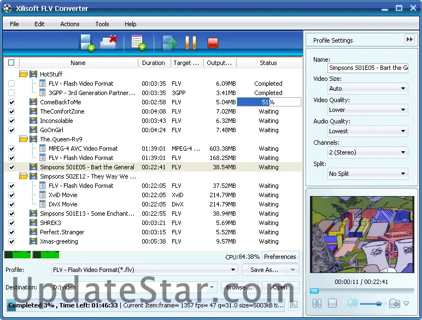This screenshot has width=422, height=320.
Task: Toggle the select-all checkbox in list header
Action: pyautogui.click(x=11, y=63)
